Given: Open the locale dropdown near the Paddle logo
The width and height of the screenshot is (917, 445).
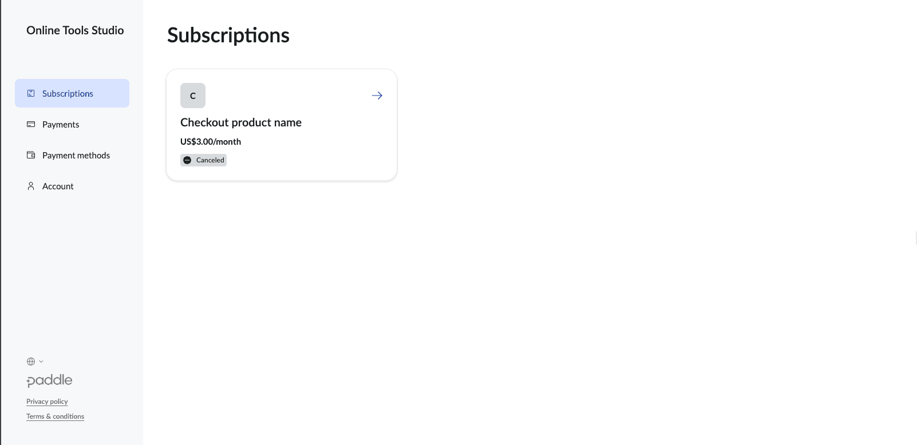Looking at the screenshot, I should [x=34, y=361].
